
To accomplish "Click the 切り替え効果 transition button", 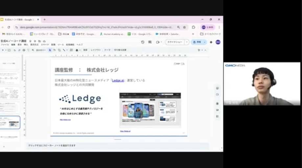I will pos(120,50).
